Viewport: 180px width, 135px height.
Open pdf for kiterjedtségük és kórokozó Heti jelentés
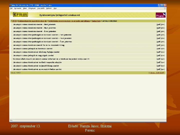pyautogui.click(x=158, y=35)
